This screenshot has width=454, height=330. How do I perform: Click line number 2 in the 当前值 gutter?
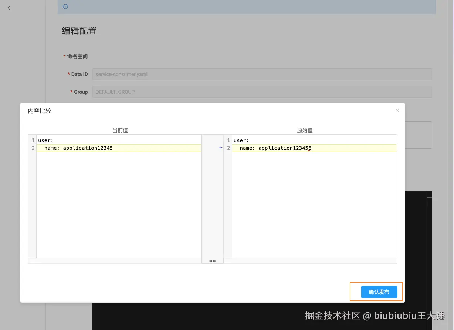coord(33,148)
